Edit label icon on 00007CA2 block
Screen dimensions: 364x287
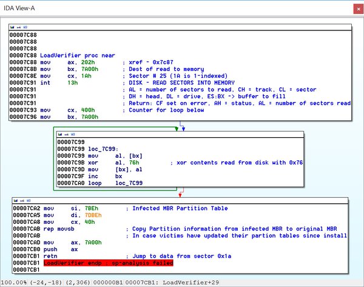[x=22, y=200]
